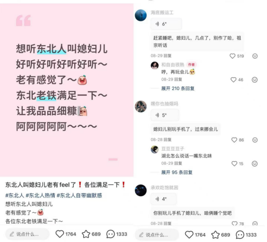This screenshot has height=242, width=267.
Task: Expand the 95 replies thread
Action: (x=177, y=172)
